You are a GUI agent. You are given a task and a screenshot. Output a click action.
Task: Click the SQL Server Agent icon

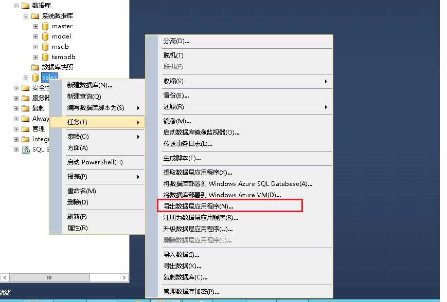click(x=26, y=149)
